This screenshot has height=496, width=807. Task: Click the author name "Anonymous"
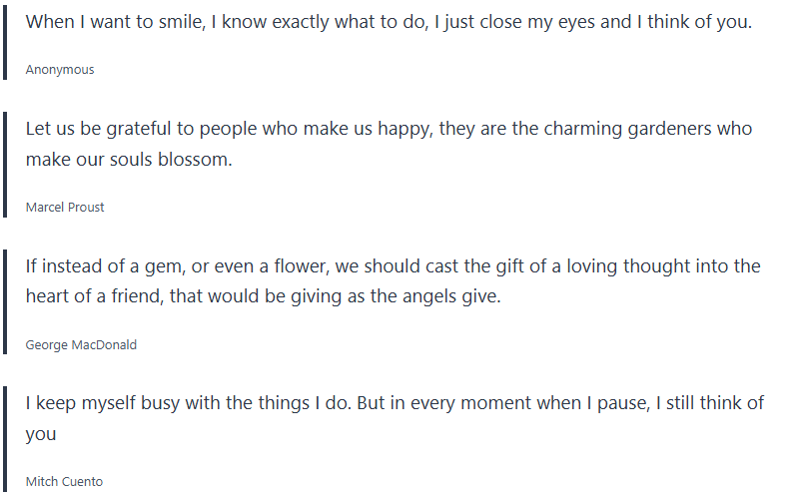click(x=60, y=70)
